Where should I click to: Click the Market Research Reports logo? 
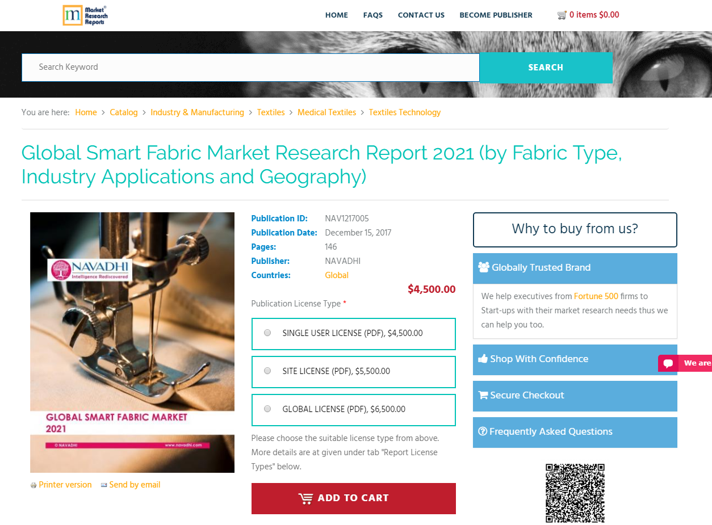[x=85, y=15]
